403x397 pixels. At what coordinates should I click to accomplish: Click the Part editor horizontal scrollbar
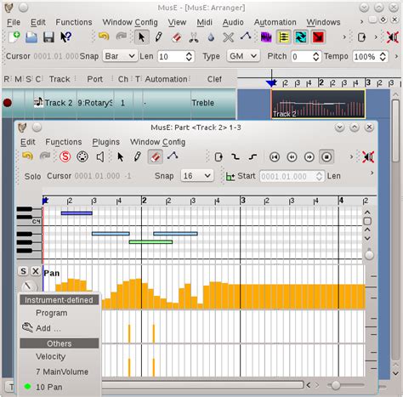click(203, 384)
